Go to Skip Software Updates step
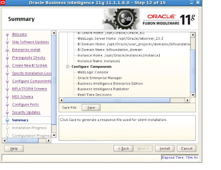This screenshot has height=170, width=221. pyautogui.click(x=30, y=42)
